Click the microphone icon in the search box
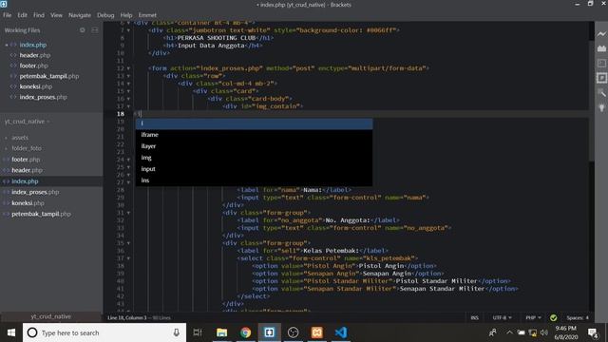Screen dimensions: 608x342 click(177, 332)
